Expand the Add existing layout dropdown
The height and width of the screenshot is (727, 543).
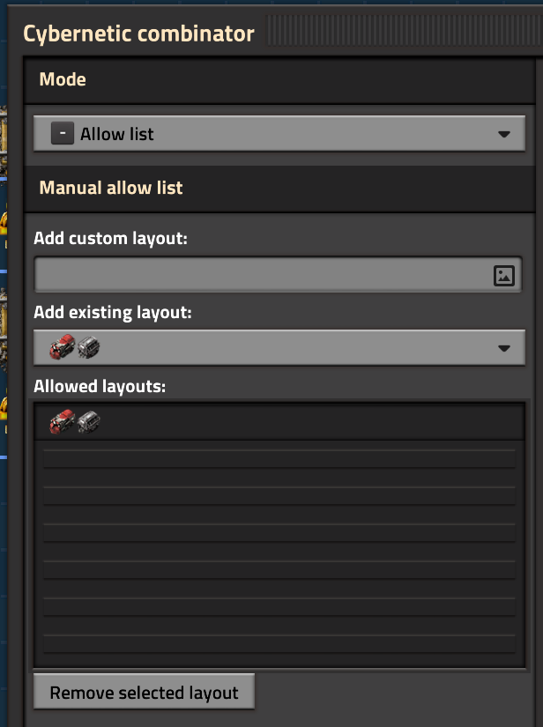click(279, 346)
